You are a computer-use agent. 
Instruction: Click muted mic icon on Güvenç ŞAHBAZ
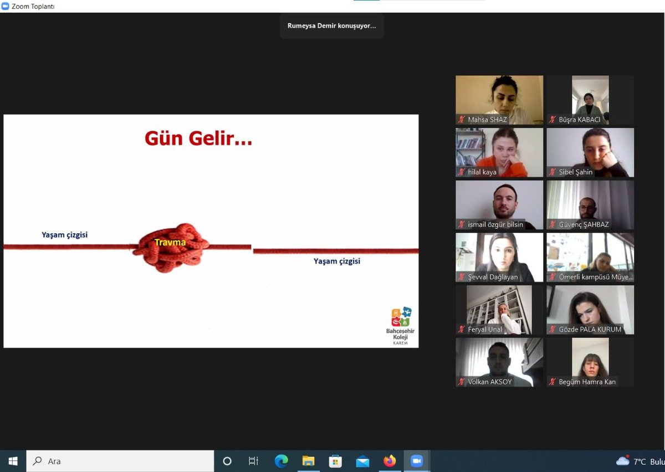click(x=552, y=224)
